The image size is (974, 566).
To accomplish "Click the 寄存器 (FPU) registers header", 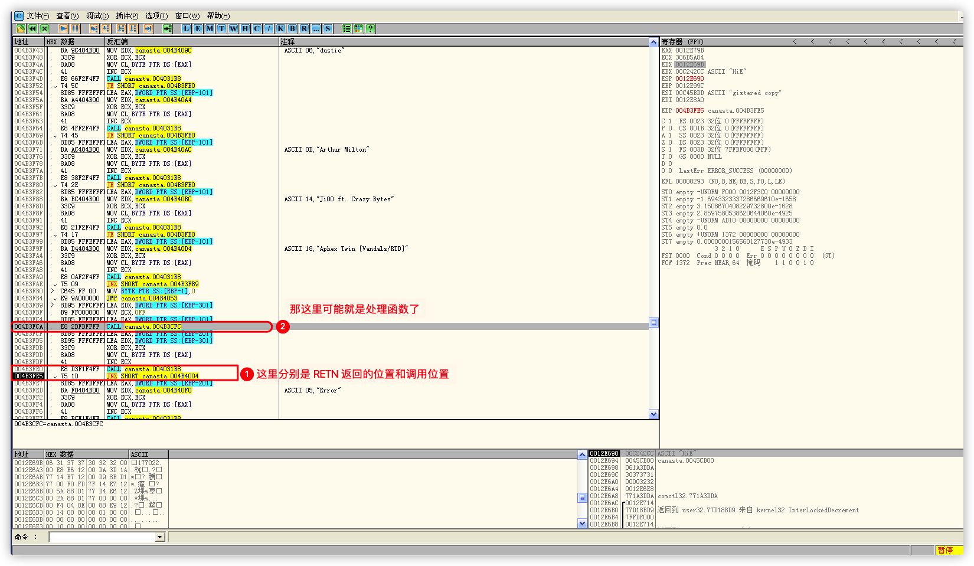I will coord(682,42).
